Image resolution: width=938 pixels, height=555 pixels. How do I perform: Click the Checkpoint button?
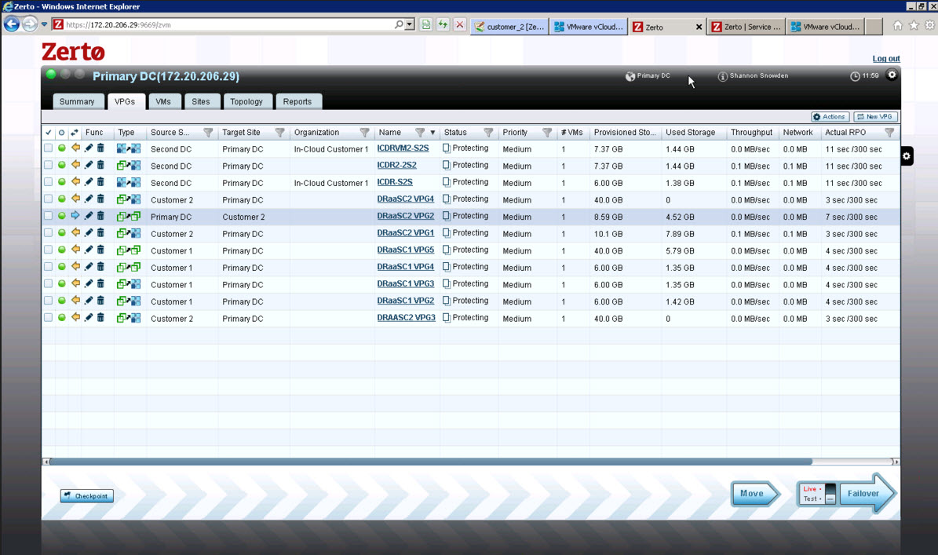click(x=87, y=496)
